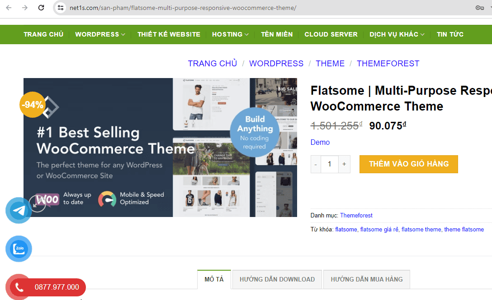Click the browser back arrow
Image resolution: width=492 pixels, height=300 pixels.
[9, 8]
